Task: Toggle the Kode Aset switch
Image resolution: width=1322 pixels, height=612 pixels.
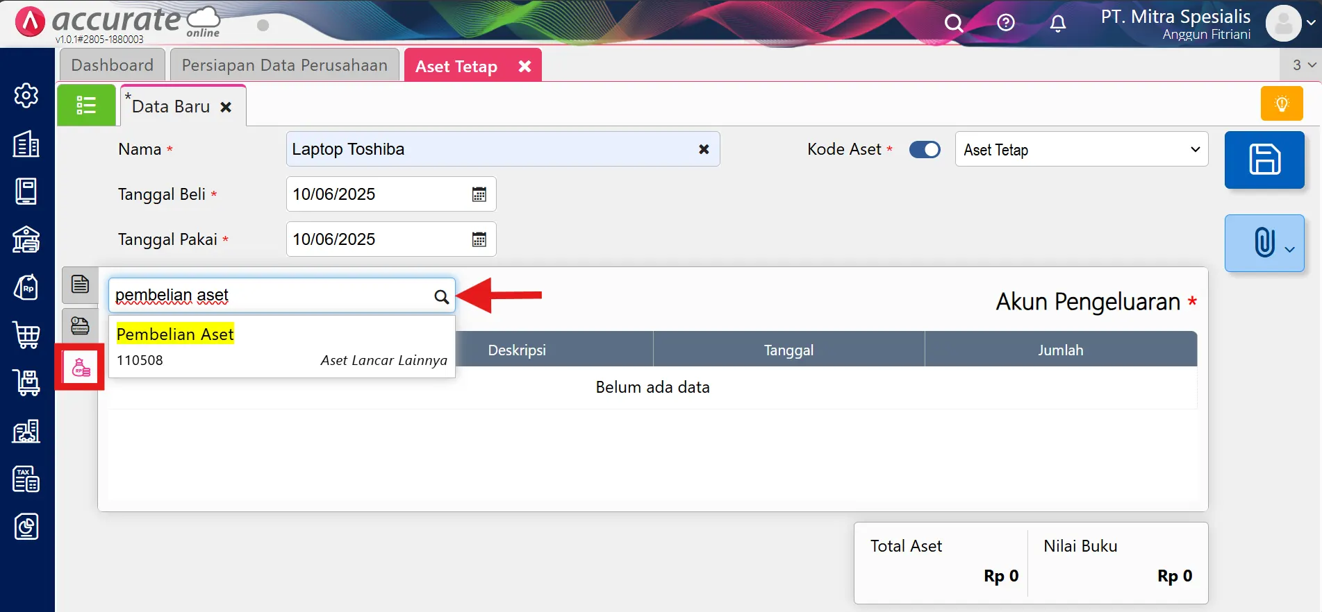Action: tap(925, 150)
